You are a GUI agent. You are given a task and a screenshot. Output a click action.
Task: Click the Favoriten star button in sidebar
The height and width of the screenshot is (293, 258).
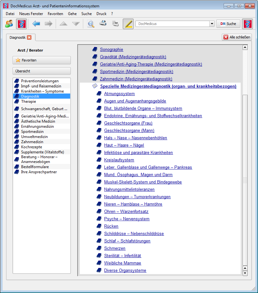click(42, 60)
